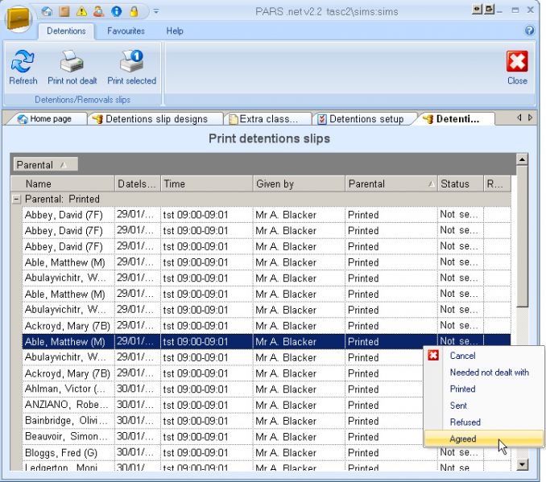Sort by the Name column header
This screenshot has width=546, height=482.
tap(63, 183)
